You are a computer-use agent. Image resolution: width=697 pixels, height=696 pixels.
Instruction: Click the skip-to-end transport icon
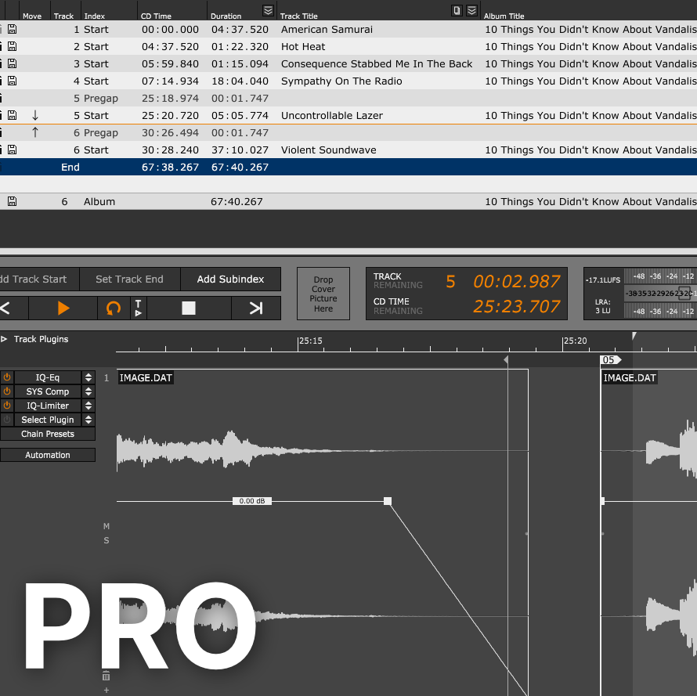256,308
